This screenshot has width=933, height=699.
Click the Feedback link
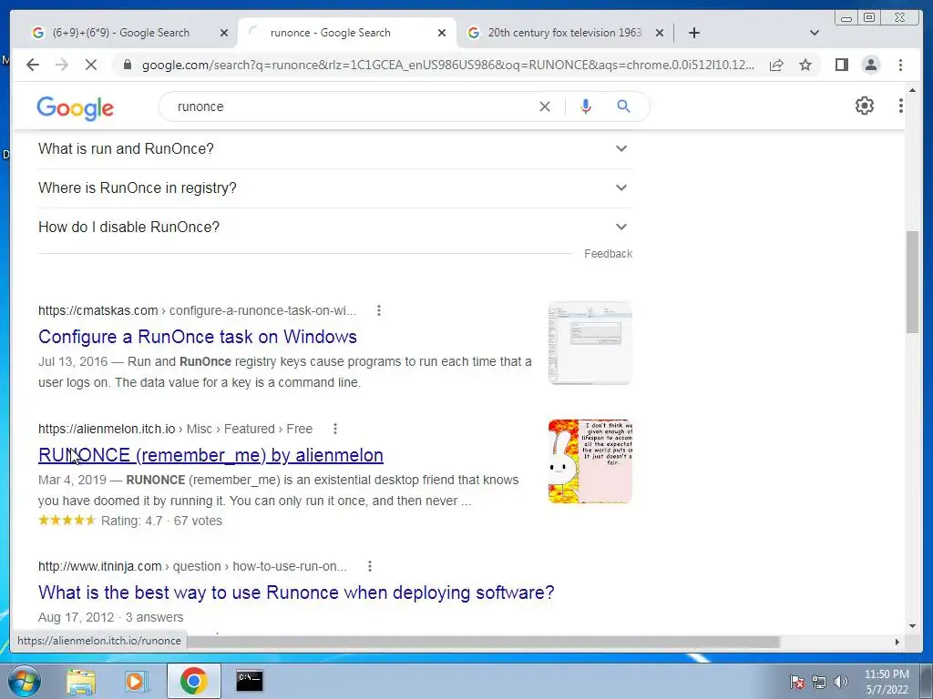point(608,254)
